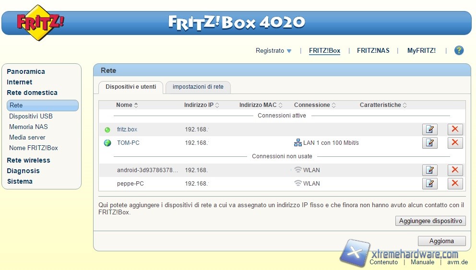The image size is (476, 270).
Task: Remove the android device with red X
Action: point(455,170)
